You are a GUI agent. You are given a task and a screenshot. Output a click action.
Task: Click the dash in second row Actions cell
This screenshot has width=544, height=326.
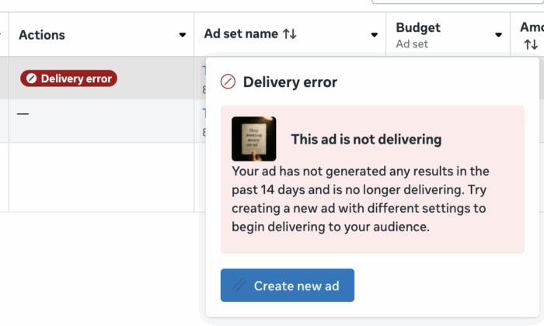[23, 114]
